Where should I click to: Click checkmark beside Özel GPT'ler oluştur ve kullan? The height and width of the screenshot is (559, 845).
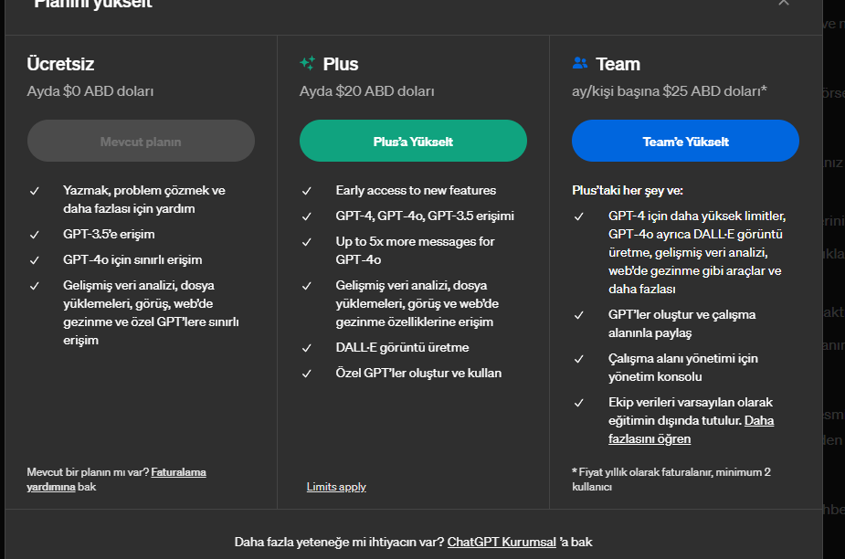[307, 374]
